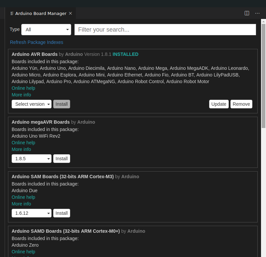
Task: Click the scrollbar up arrow
Action: coord(263,22)
